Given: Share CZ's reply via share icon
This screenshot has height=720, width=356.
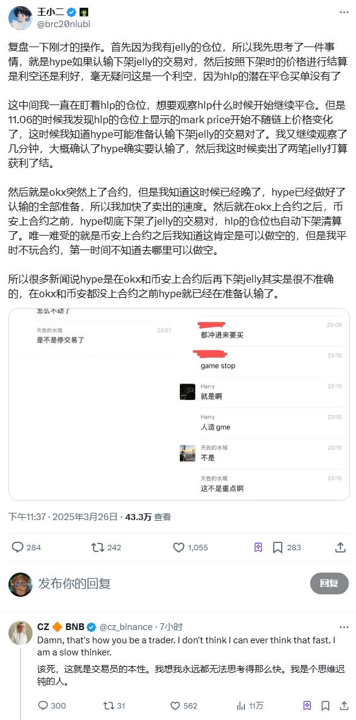Looking at the screenshot, I should click(x=343, y=706).
